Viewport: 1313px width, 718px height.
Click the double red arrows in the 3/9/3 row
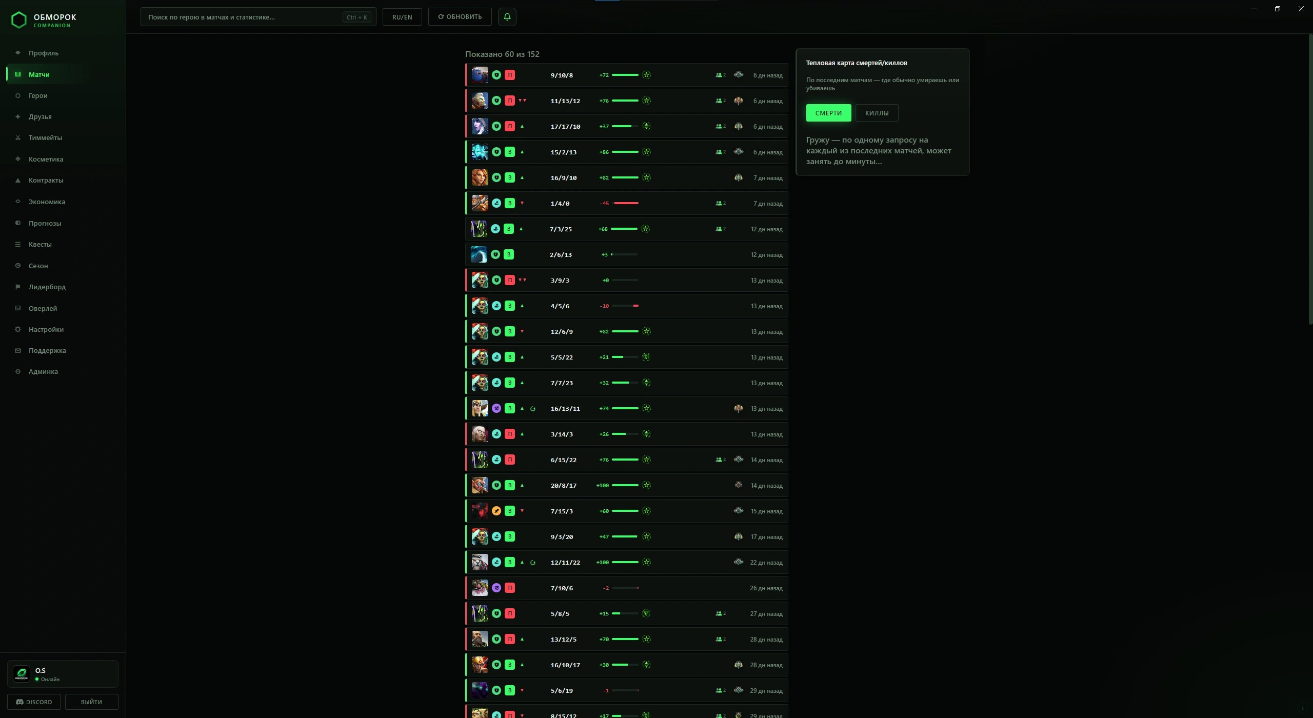pos(522,280)
